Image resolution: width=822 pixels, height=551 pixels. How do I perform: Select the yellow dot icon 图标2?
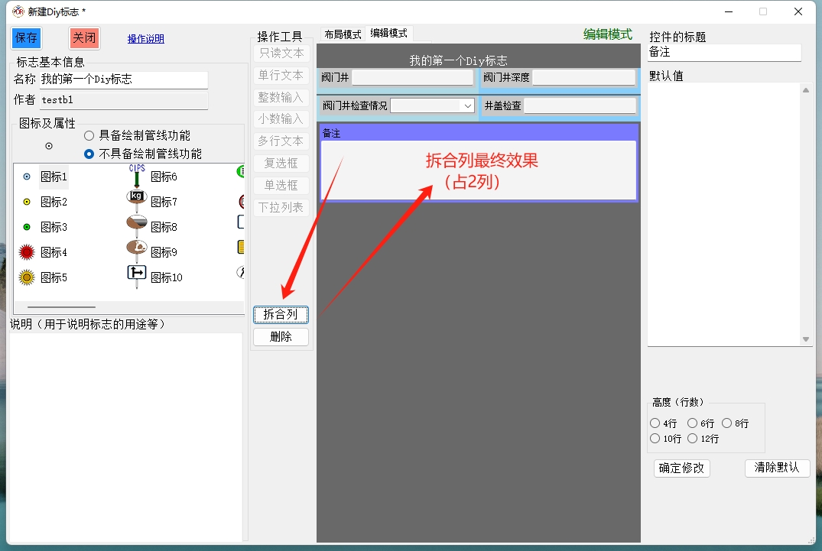(x=28, y=203)
